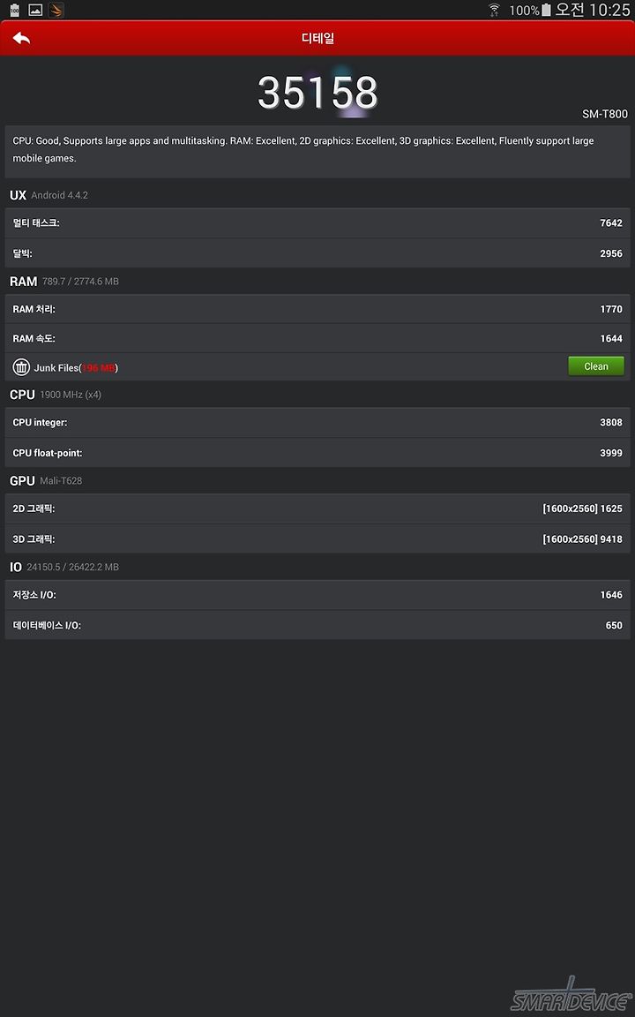Tap the total score 35158
This screenshot has width=635, height=1017.
click(x=317, y=93)
